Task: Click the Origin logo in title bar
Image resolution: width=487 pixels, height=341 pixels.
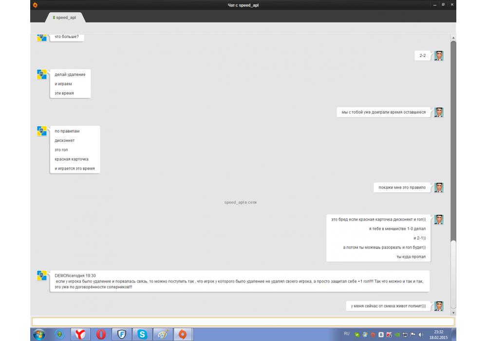Action: (x=35, y=5)
